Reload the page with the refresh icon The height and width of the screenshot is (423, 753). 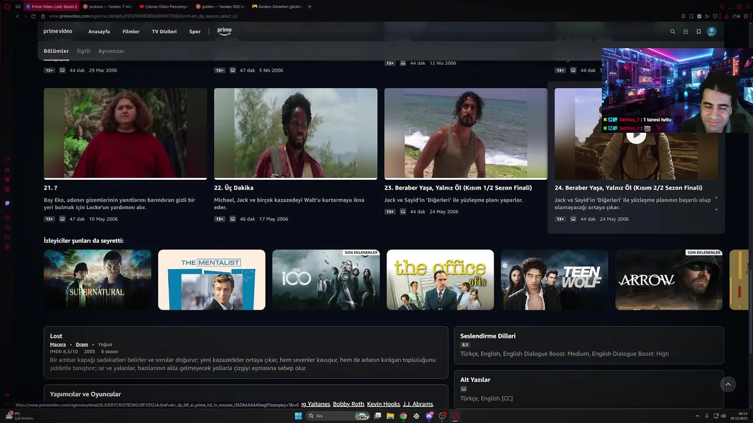click(33, 16)
